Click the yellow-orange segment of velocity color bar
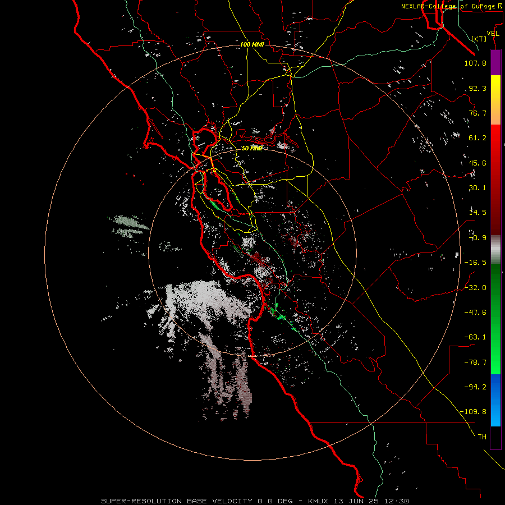Image resolution: width=505 pixels, height=505 pixels. [x=495, y=100]
